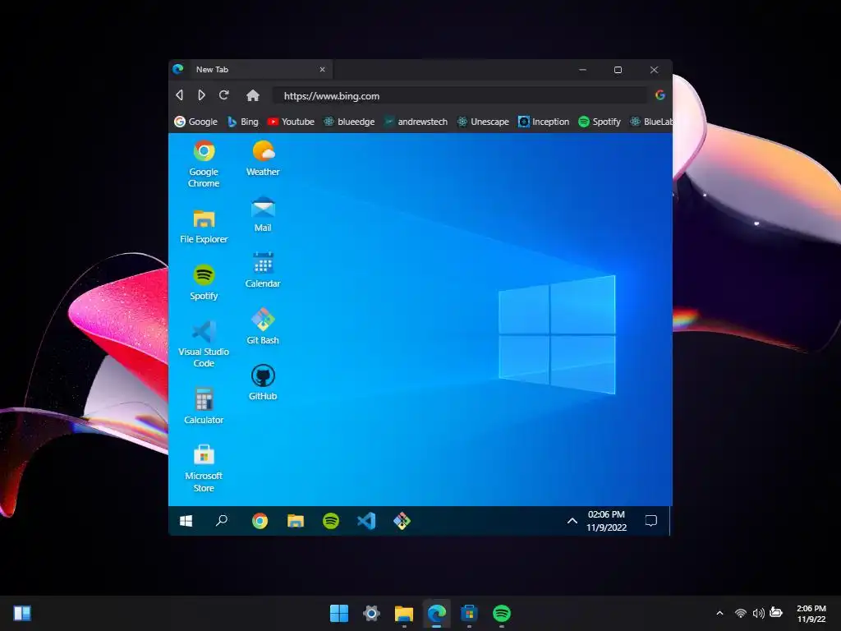Expand system tray overflow on outer taskbar
The width and height of the screenshot is (841, 631).
click(x=719, y=613)
